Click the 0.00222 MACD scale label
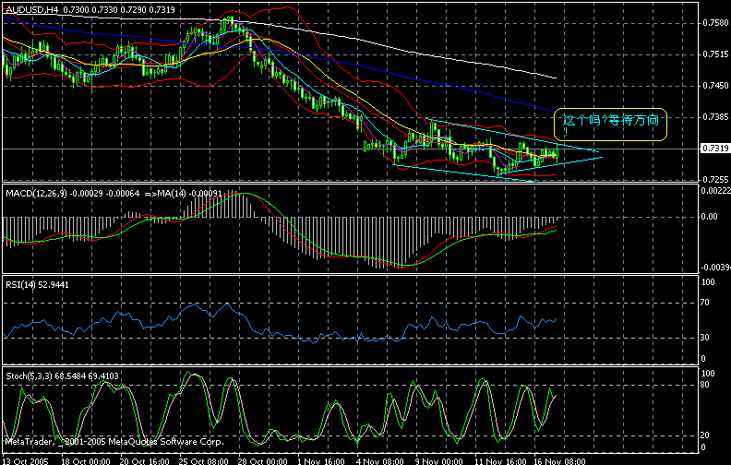This screenshot has width=731, height=465. (715, 190)
